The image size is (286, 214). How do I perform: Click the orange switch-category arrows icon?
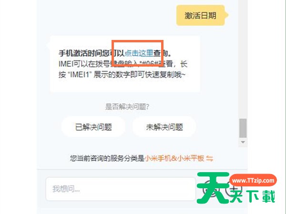[209, 158]
